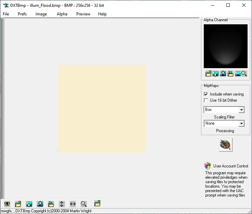Click the plain landscape picture icon under Alpha Channel
This screenshot has width=252, height=214.
(x=238, y=74)
